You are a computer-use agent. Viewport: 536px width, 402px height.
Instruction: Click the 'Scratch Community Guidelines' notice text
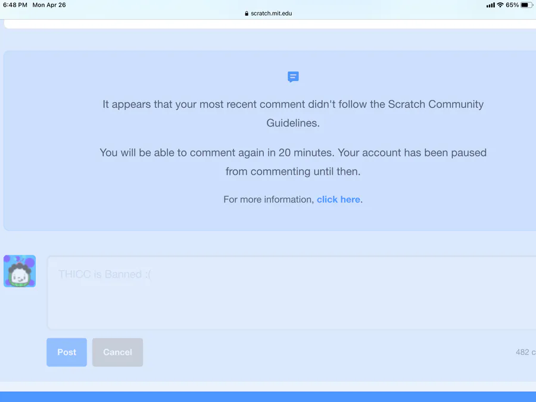point(293,114)
